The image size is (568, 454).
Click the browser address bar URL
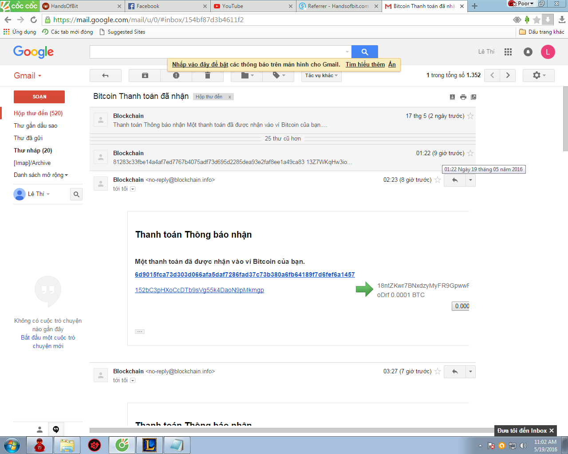tap(148, 20)
